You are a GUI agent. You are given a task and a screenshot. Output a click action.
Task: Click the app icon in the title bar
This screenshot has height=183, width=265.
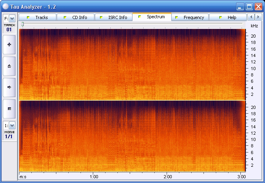tap(6, 6)
